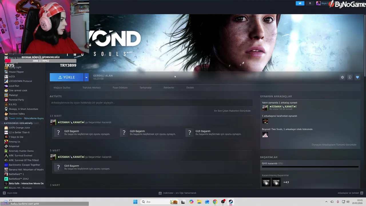Open Oynayan Arkadaşların Tümünü Görüntüle link
The width and height of the screenshot is (366, 206).
(334, 145)
